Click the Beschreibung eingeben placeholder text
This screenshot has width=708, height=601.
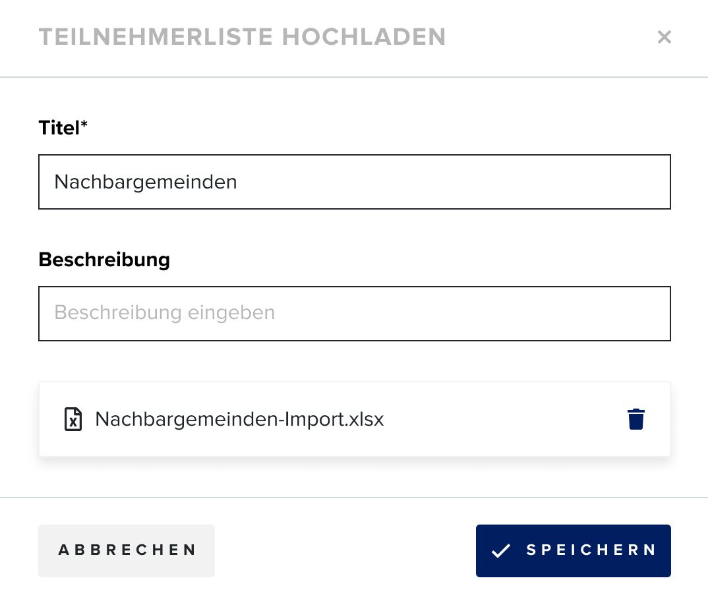164,312
